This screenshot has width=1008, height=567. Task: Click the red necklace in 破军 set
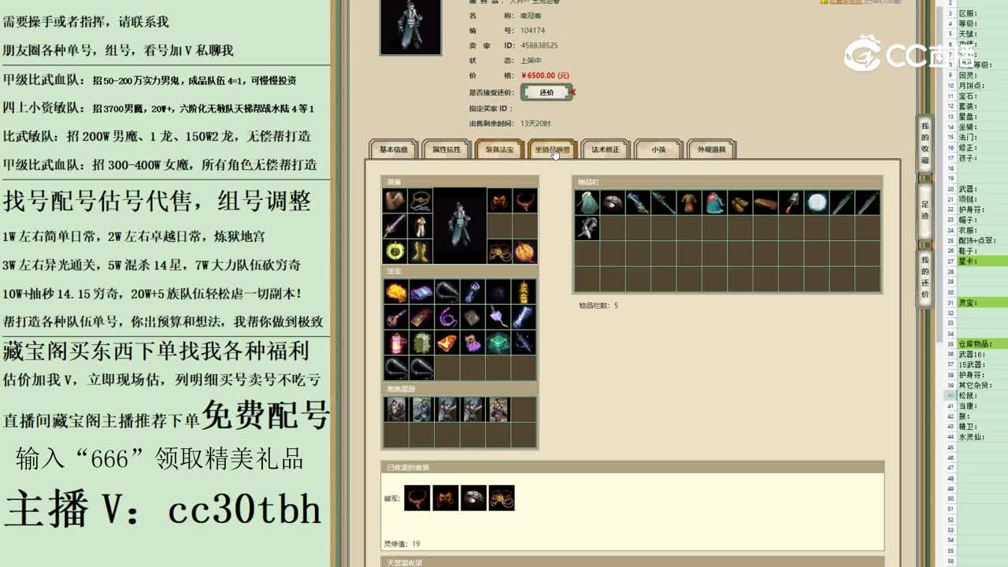(417, 498)
